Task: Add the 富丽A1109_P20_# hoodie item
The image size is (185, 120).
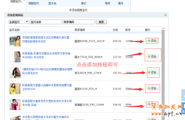Action: (152, 88)
